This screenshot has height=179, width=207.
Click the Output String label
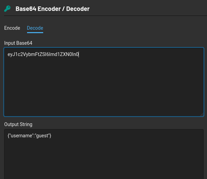(x=18, y=124)
